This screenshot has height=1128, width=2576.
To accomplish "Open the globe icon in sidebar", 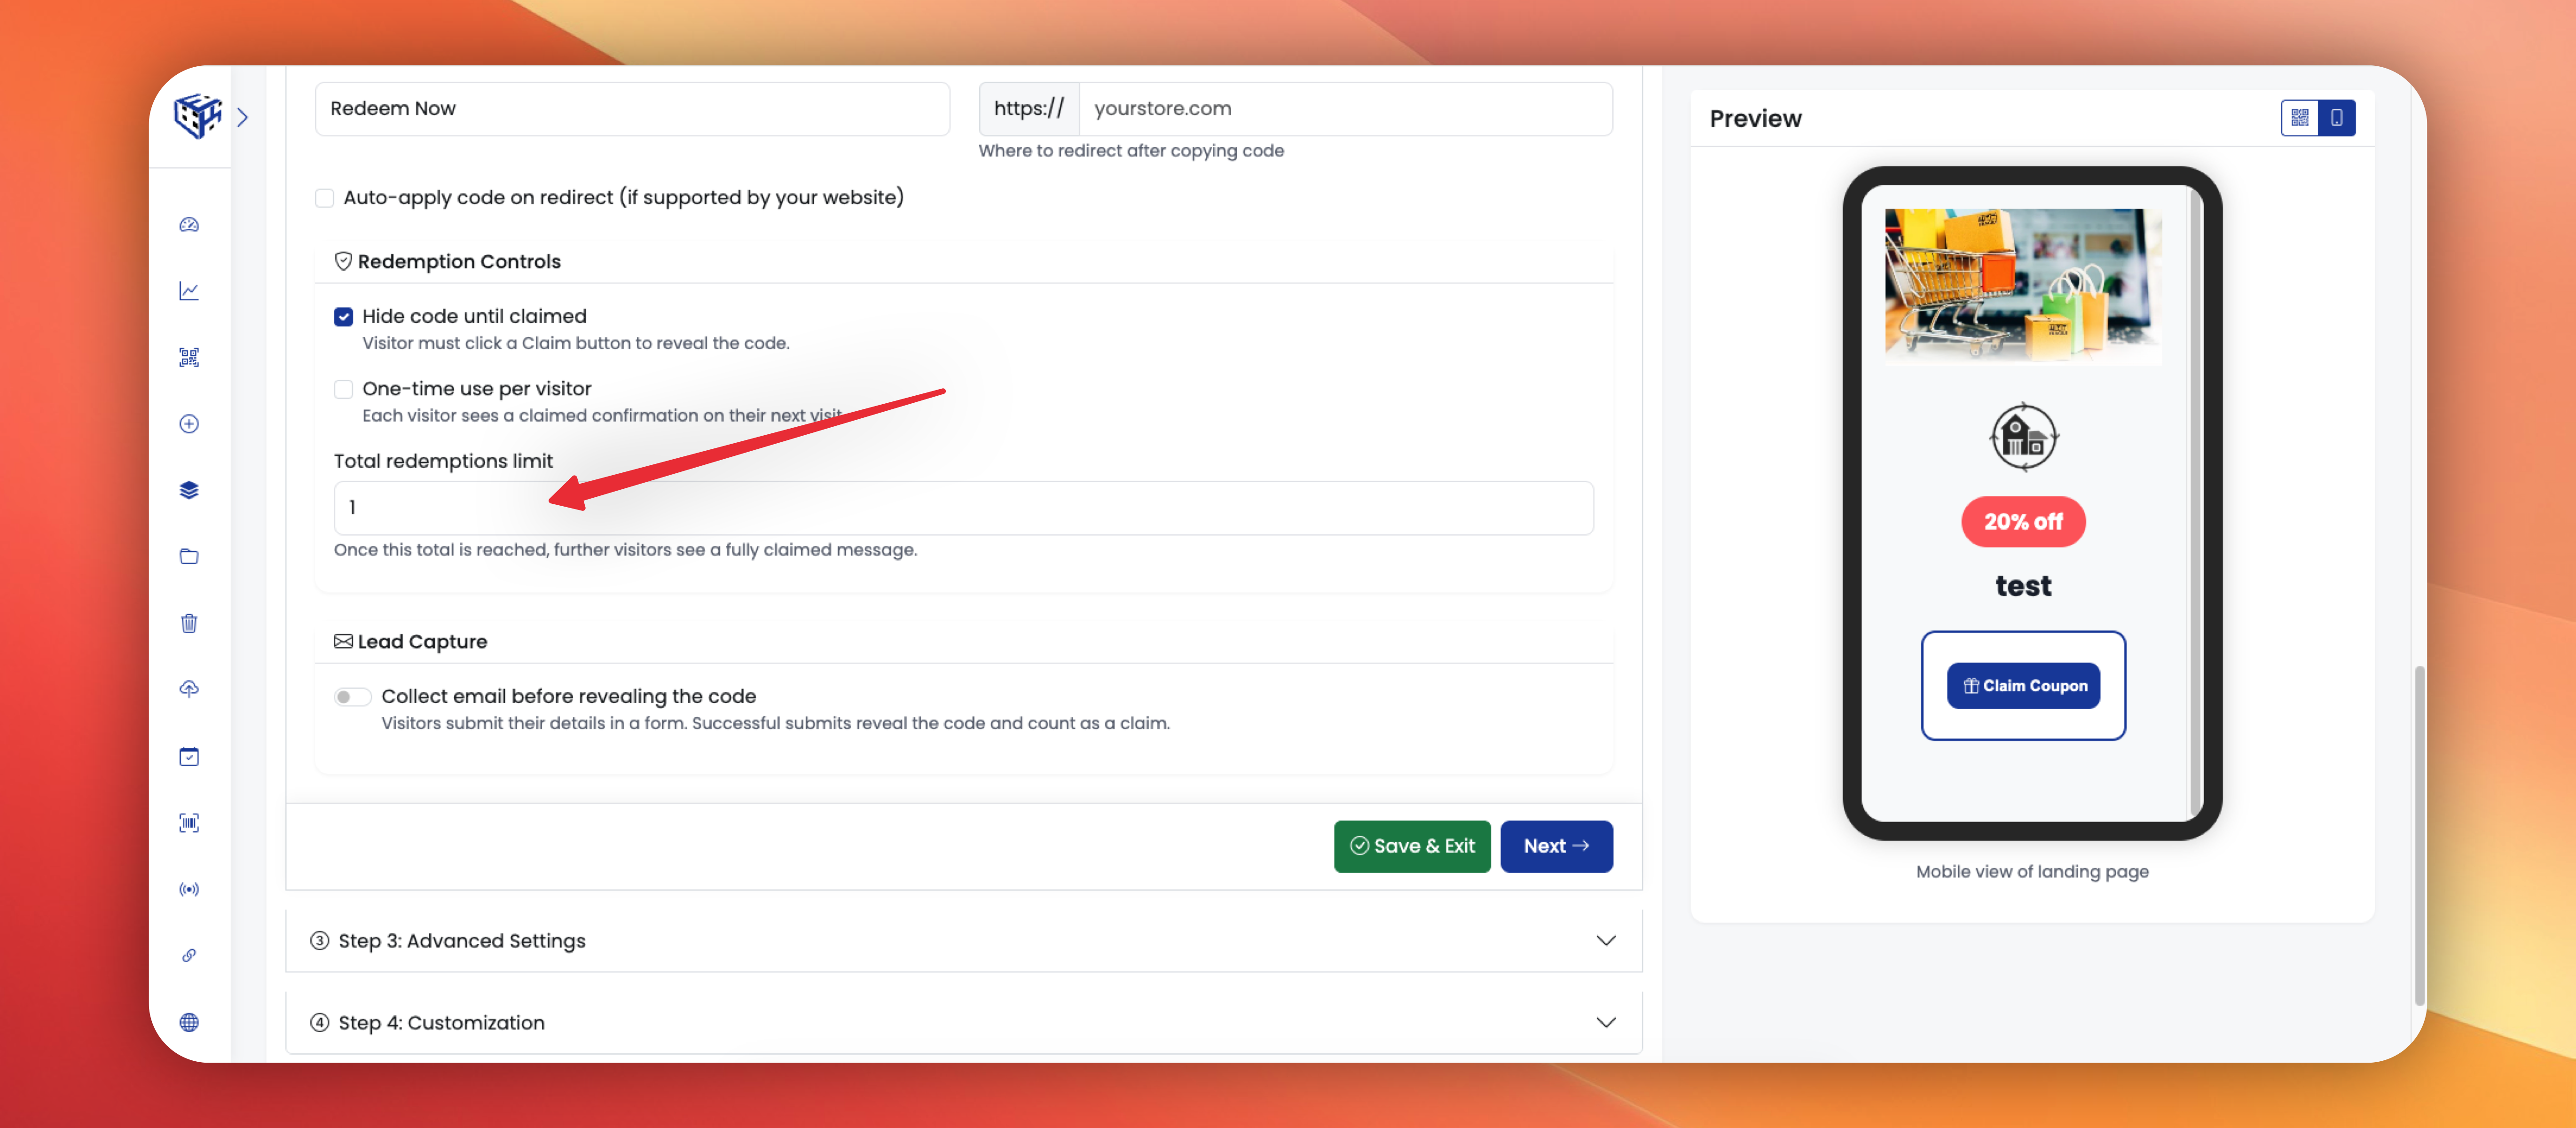I will [189, 1022].
